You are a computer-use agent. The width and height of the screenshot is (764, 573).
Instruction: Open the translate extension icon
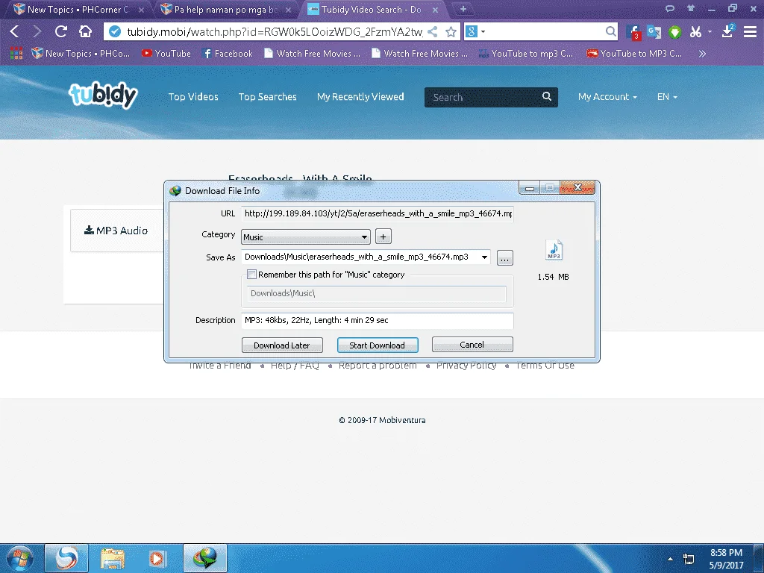point(654,32)
